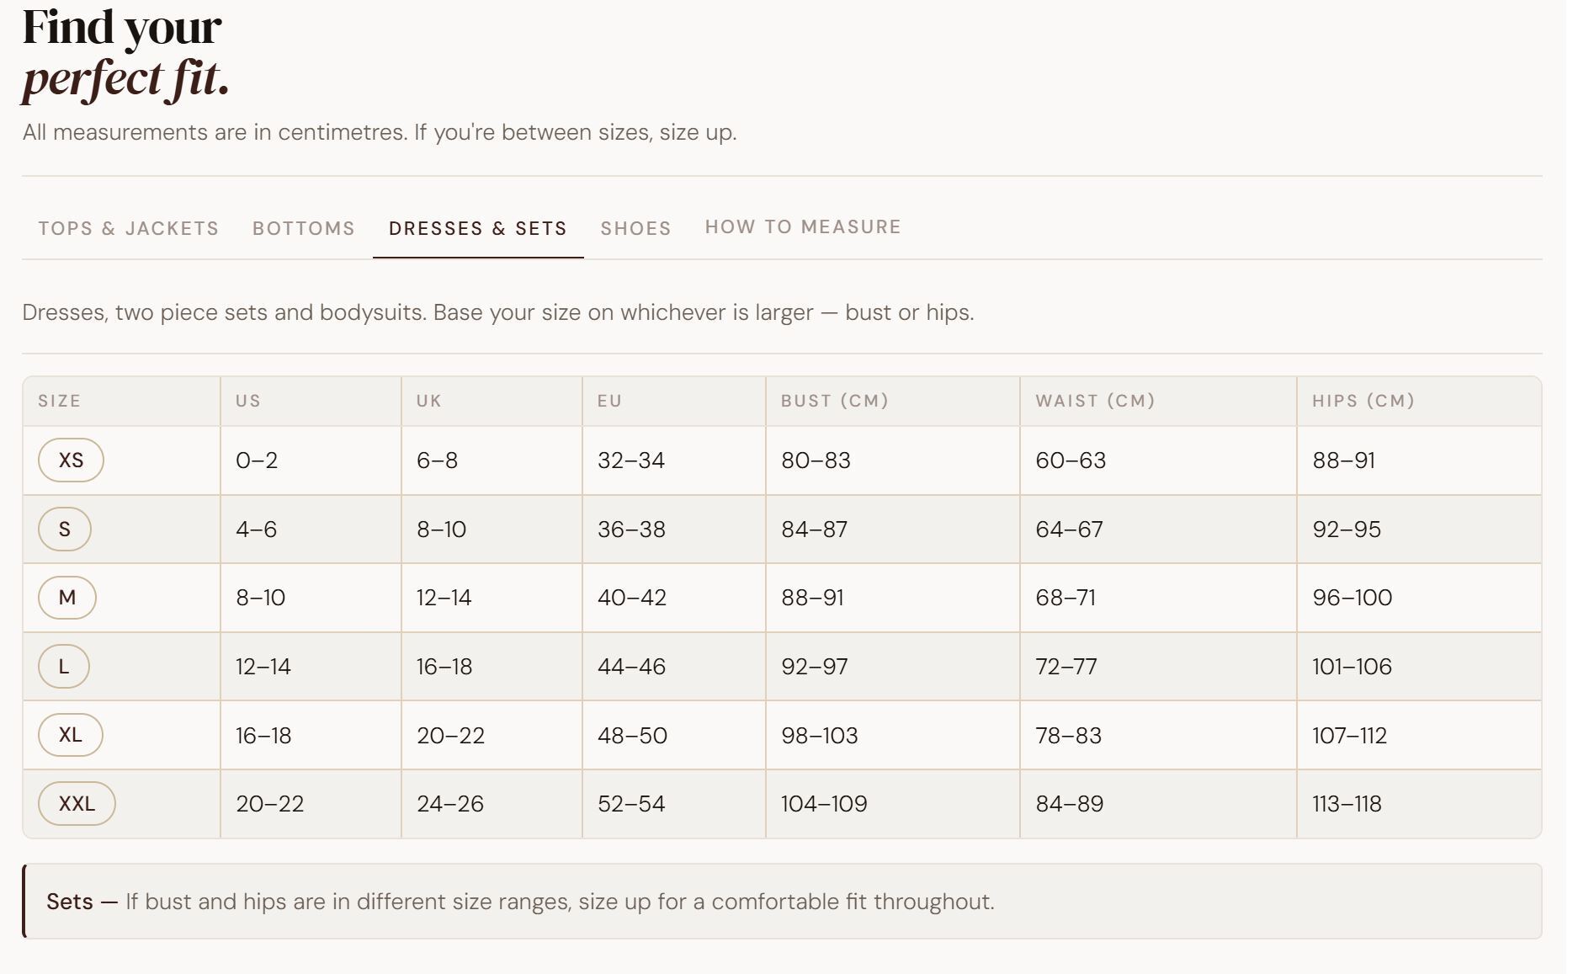Open the How to Measure tab
Viewport: 1573px width, 974px height.
pyautogui.click(x=802, y=226)
